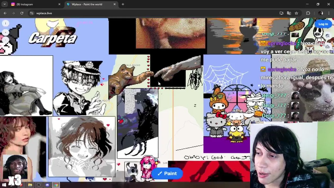The image size is (334, 188).
Task: Open the Wplace map search icon
Action: (x=328, y=36)
